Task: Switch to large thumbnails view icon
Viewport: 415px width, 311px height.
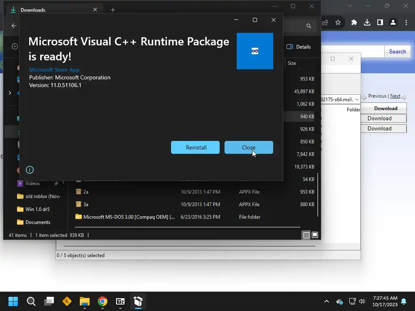Action: [315, 235]
